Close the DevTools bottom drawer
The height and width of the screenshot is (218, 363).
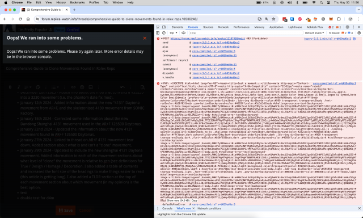(x=359, y=208)
